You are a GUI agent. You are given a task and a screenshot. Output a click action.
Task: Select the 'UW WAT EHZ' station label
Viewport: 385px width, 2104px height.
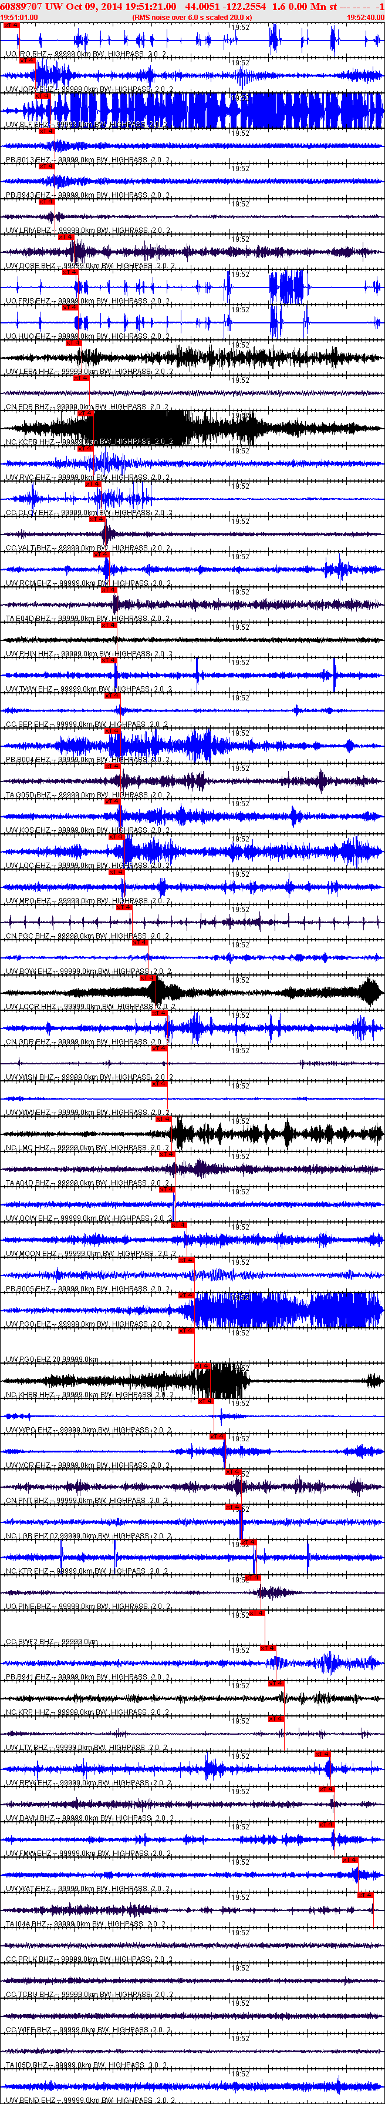[x=29, y=1888]
